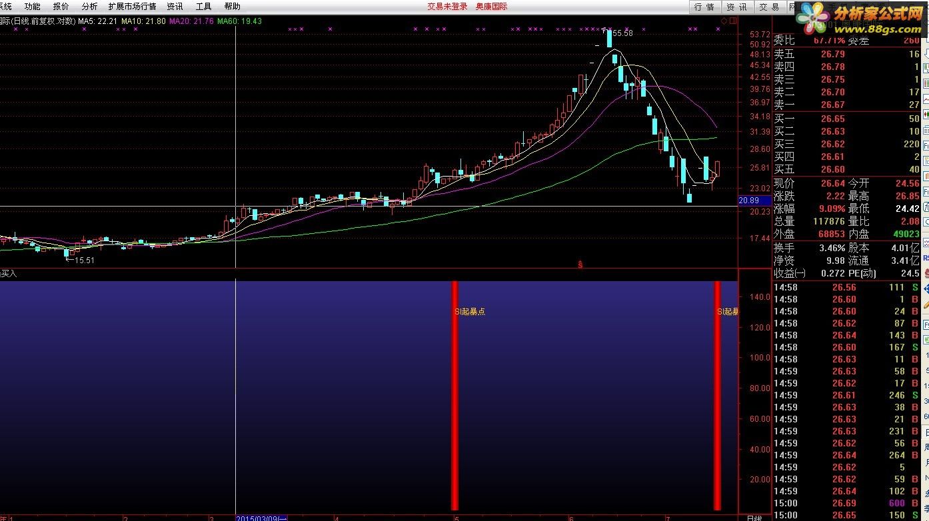Viewport: 929px width, 521px height.
Task: Click the 最高 26.85 value
Action: click(907, 196)
